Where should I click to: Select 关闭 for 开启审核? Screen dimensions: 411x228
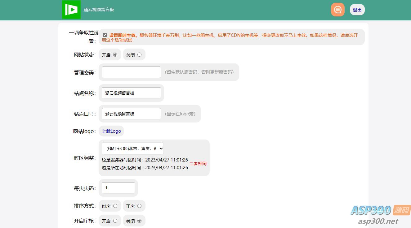[139, 221]
